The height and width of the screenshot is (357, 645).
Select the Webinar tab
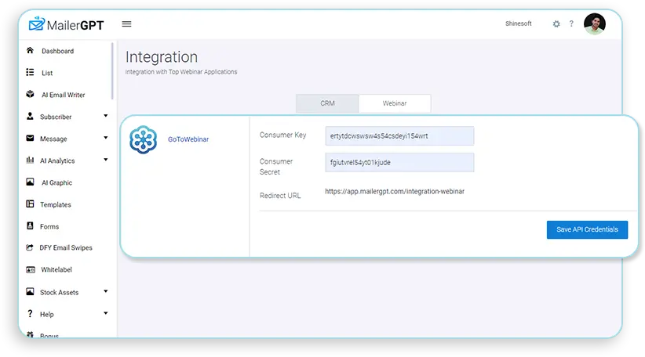click(394, 103)
